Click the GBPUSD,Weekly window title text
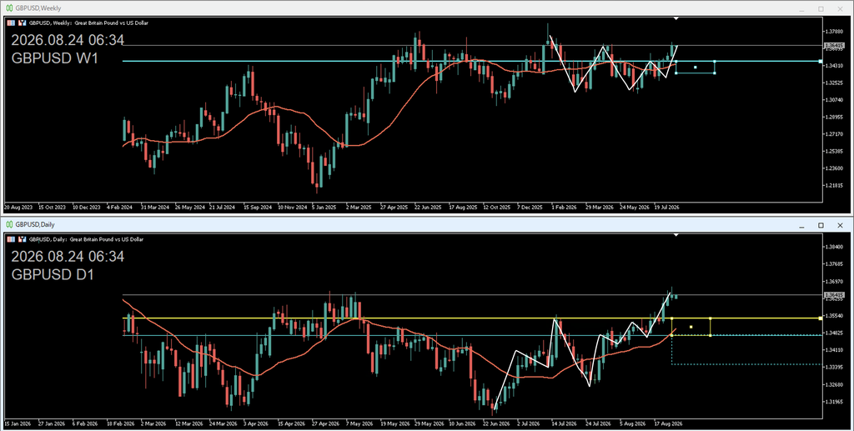854x431 pixels. click(38, 8)
